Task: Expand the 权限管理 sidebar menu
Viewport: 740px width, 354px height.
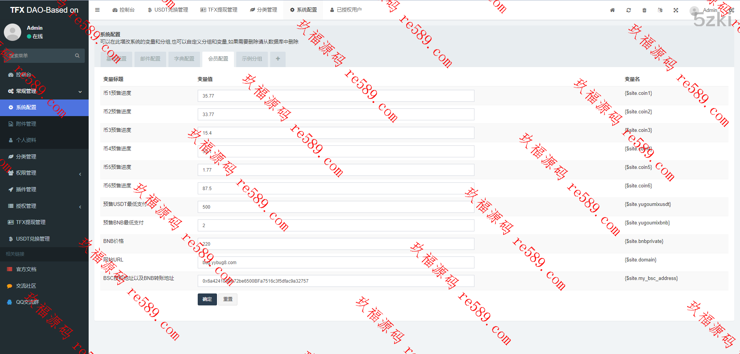Action: click(80, 174)
